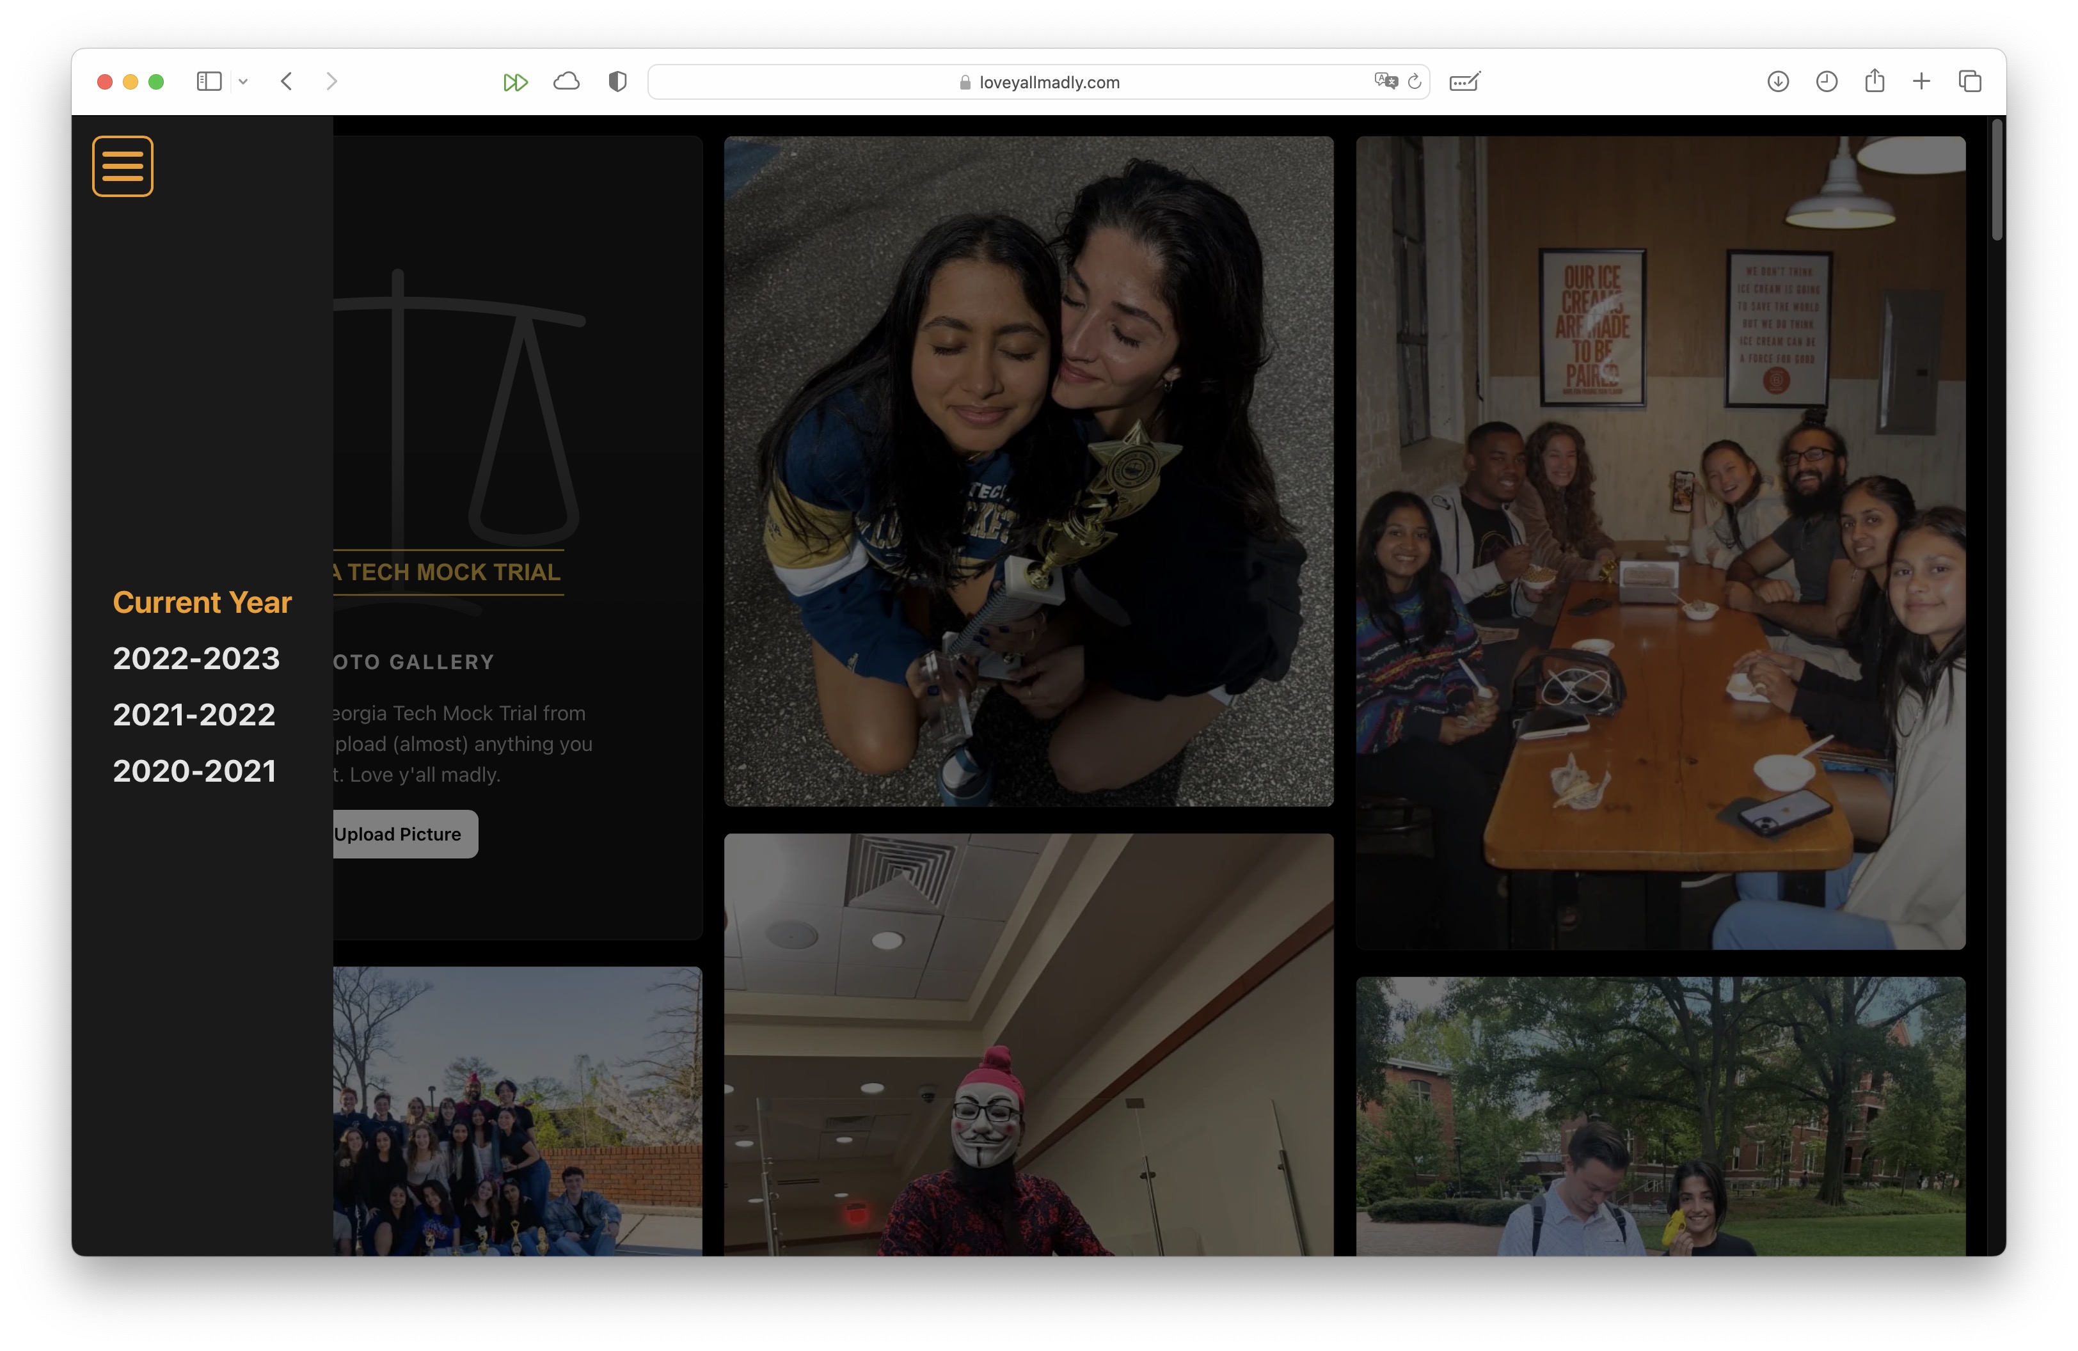Screen dimensions: 2078x1351
Task: Open the iCloud tabs cloud icon
Action: coord(567,81)
